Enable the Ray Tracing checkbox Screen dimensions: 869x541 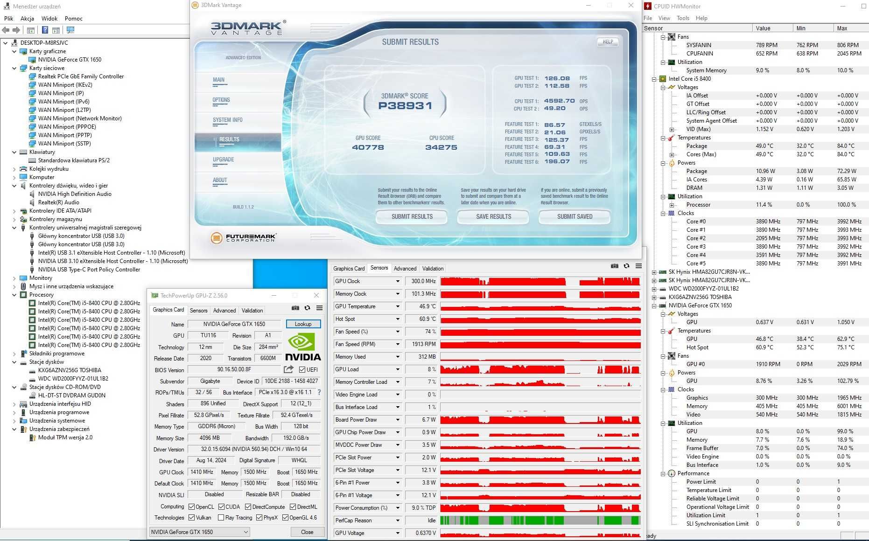coord(221,518)
